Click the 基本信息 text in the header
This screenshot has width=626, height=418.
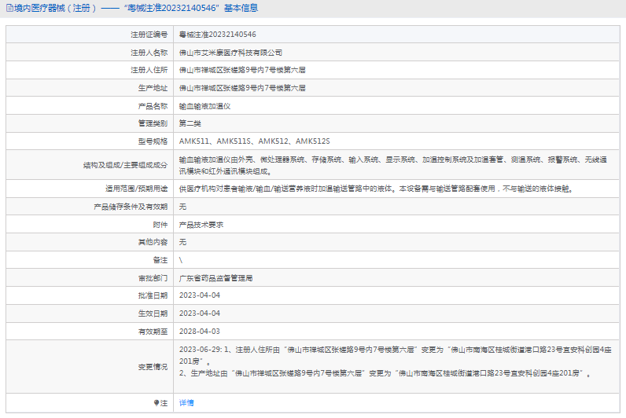pyautogui.click(x=240, y=9)
